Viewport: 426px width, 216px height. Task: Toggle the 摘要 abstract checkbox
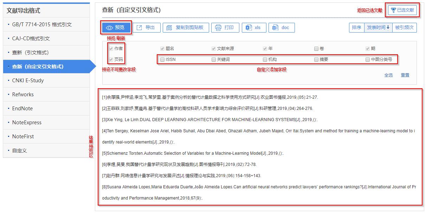(316, 60)
